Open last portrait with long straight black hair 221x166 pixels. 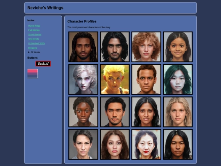pos(178,144)
